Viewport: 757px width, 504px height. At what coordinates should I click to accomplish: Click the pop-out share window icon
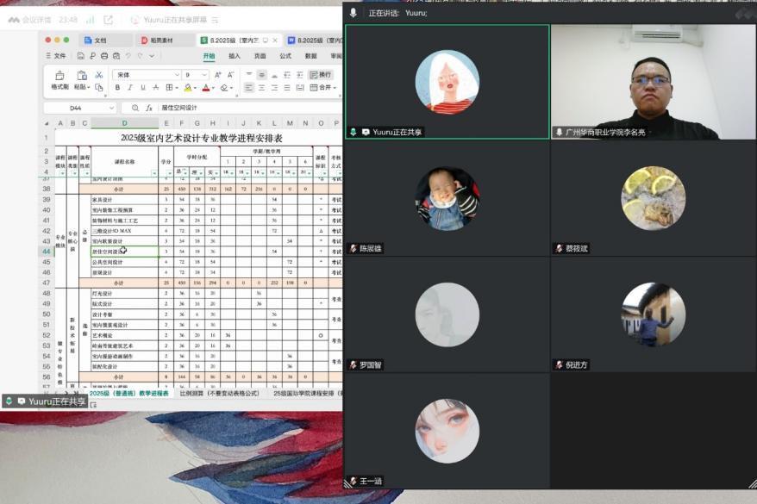108,19
